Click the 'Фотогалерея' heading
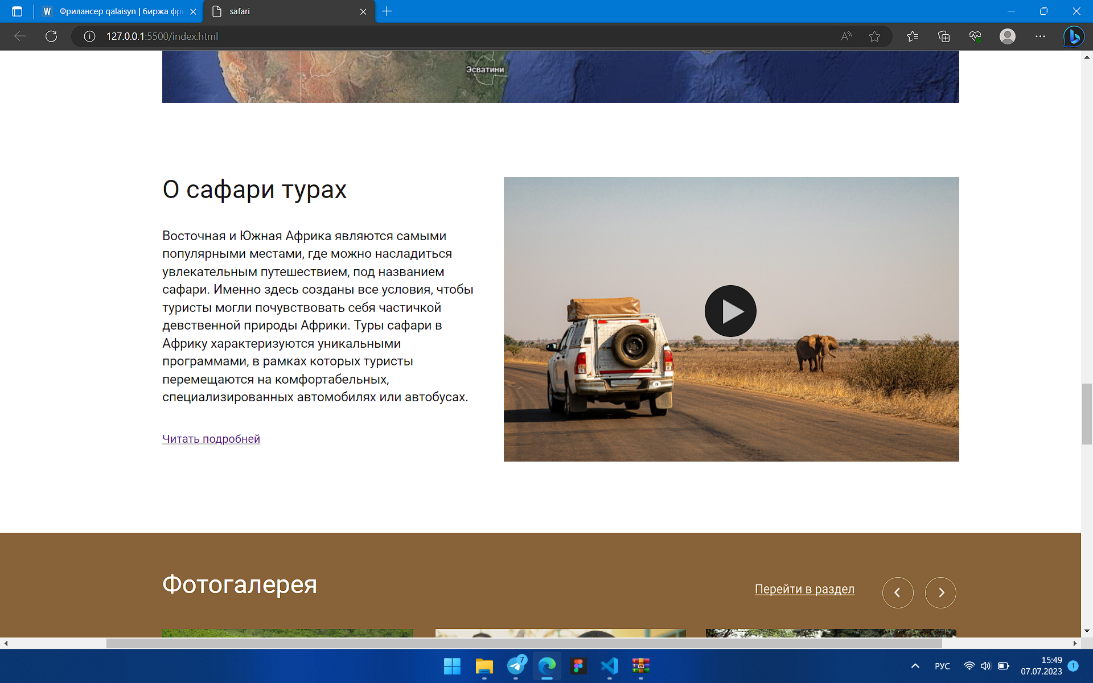 click(240, 585)
